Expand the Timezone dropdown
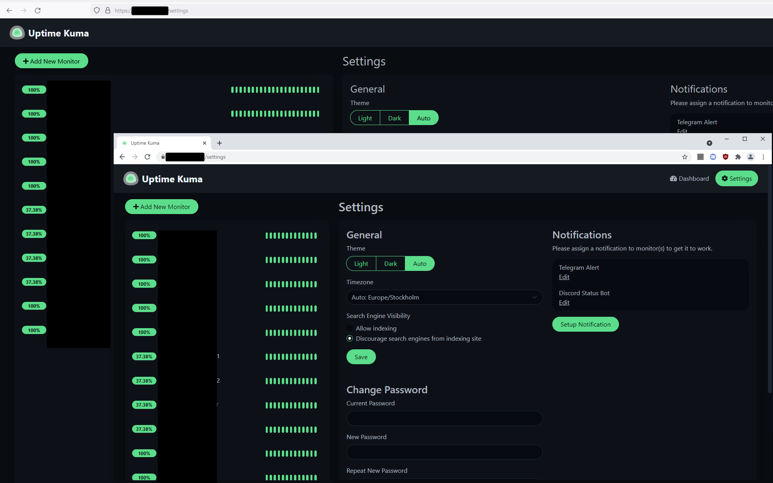Viewport: 773px width, 483px height. coord(444,297)
